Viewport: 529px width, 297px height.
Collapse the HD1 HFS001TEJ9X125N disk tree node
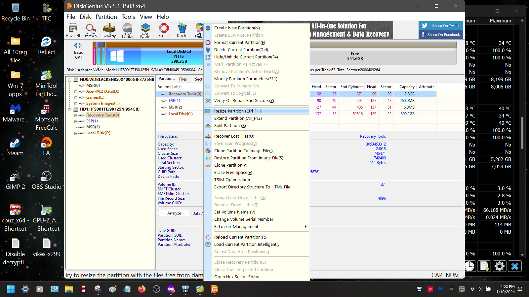point(70,109)
